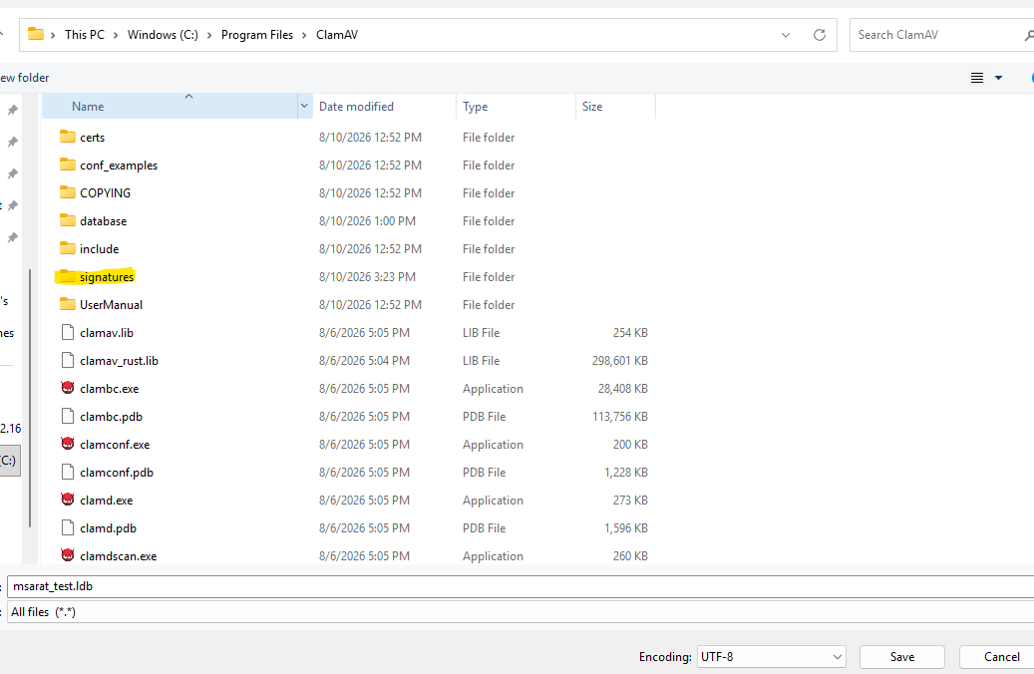
Task: Expand chevron after Program Files breadcrumb
Action: pos(304,35)
